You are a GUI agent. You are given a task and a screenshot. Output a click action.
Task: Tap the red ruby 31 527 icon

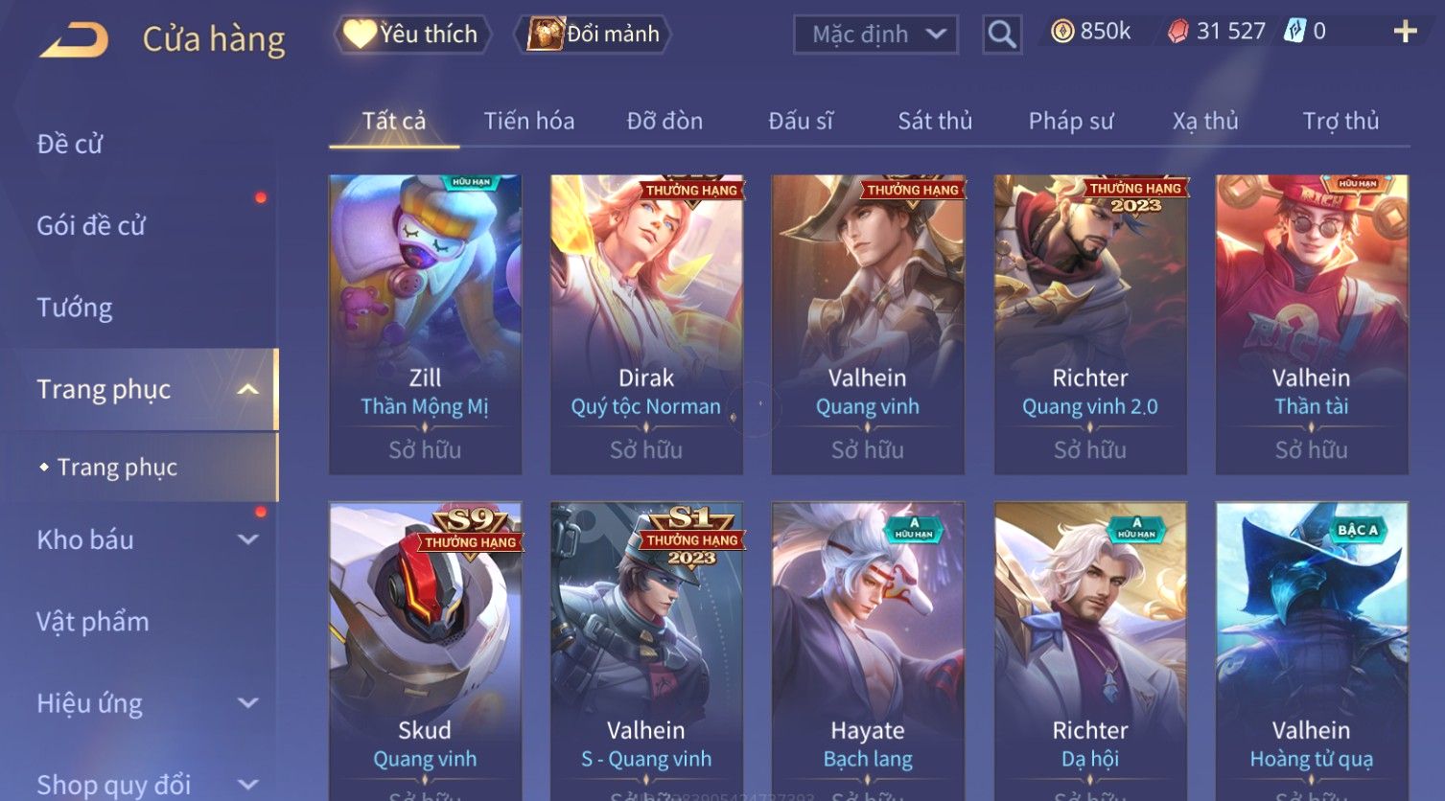point(1178,32)
